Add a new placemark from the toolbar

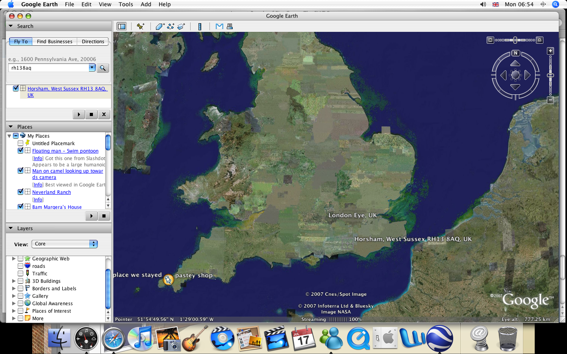[141, 26]
